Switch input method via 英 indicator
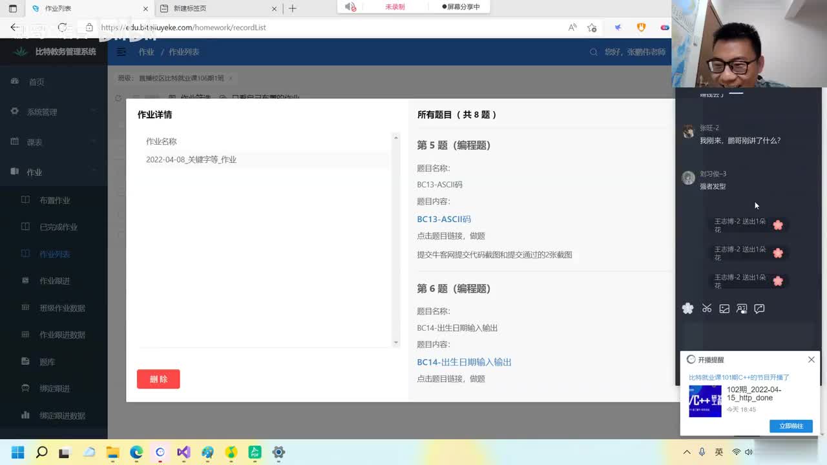 click(719, 452)
